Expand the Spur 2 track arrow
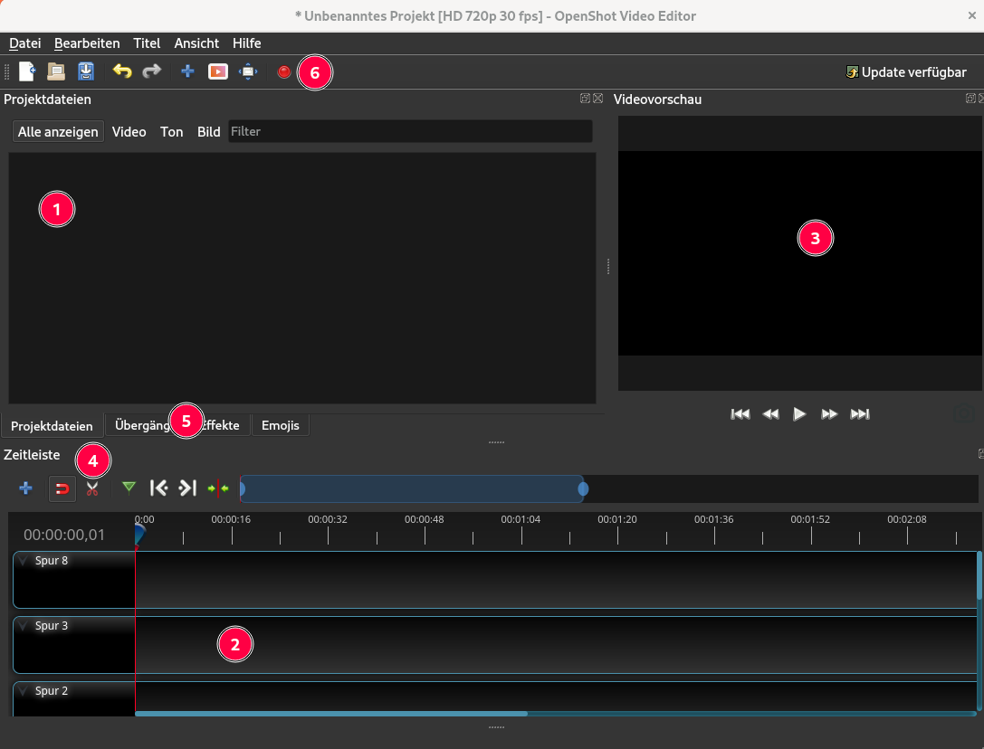 click(x=24, y=691)
